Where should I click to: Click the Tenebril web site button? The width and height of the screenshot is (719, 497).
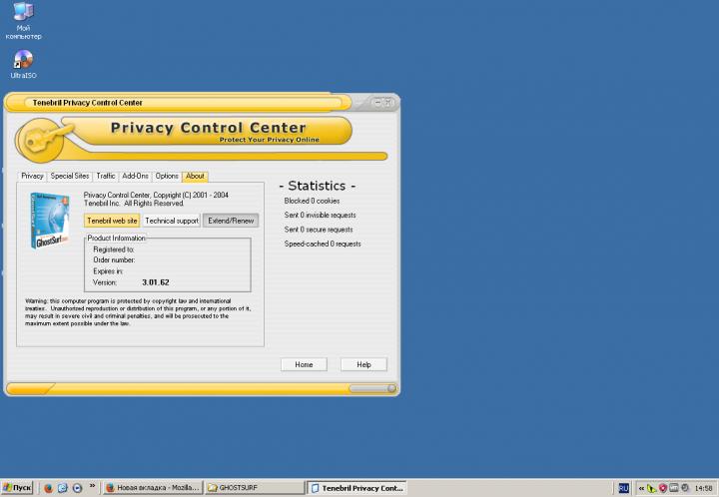112,221
